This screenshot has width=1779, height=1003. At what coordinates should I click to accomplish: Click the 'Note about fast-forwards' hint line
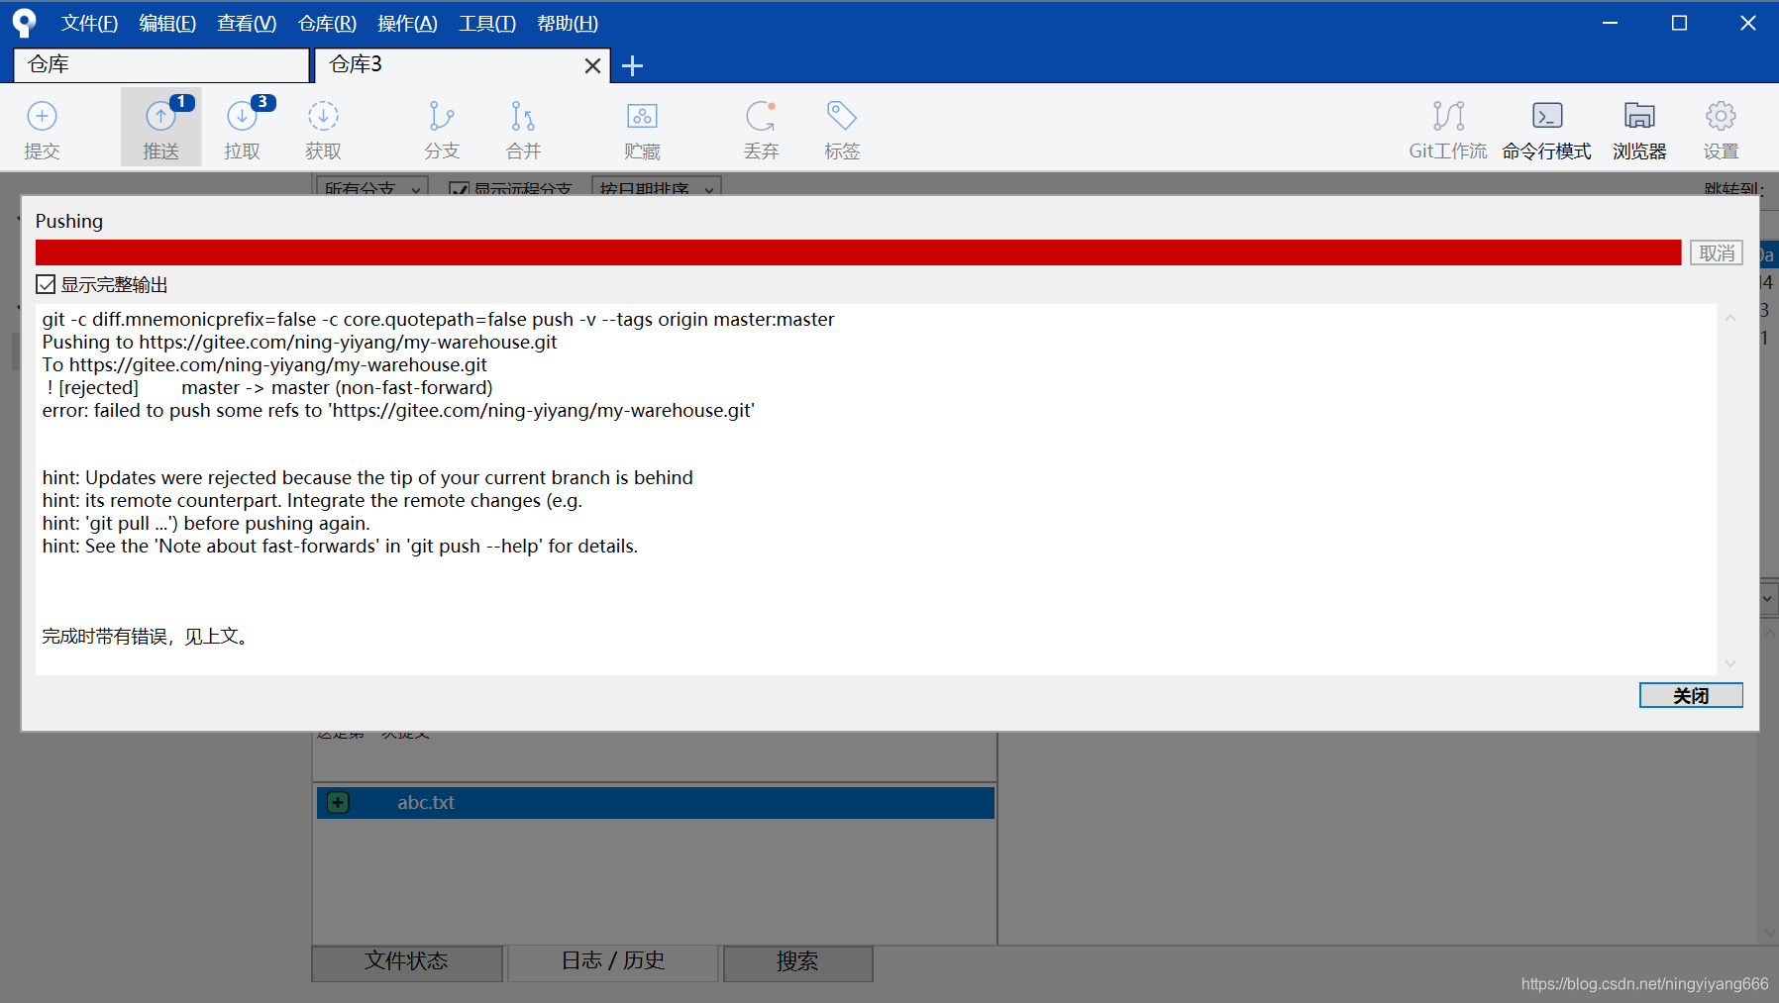click(340, 546)
